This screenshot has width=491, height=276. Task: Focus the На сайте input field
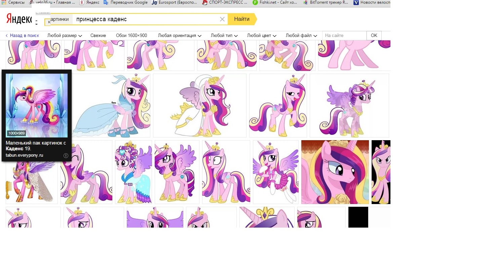coord(344,35)
